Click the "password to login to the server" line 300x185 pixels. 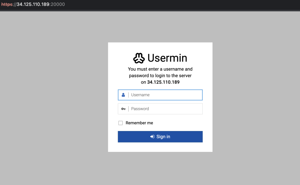pyautogui.click(x=160, y=75)
